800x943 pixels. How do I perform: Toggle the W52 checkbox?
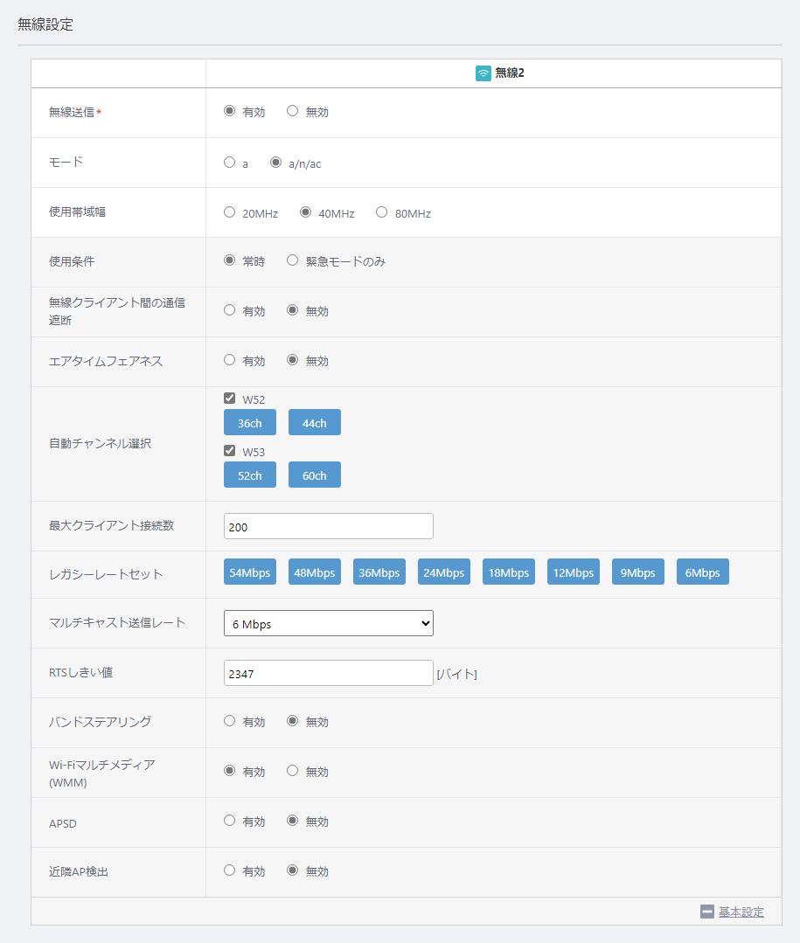click(229, 399)
